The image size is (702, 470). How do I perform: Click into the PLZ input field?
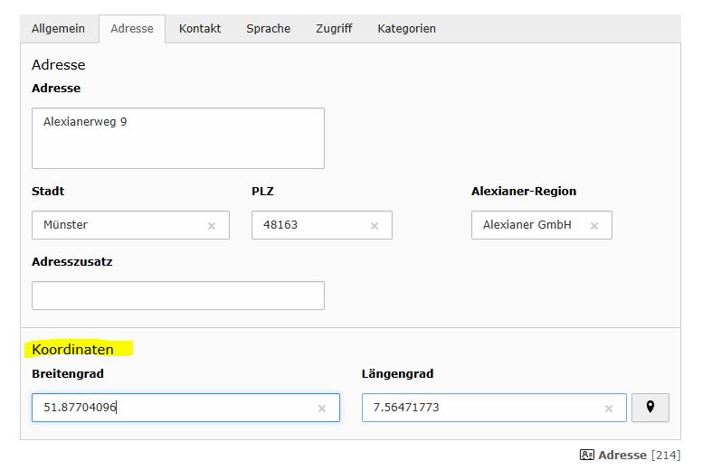point(312,225)
